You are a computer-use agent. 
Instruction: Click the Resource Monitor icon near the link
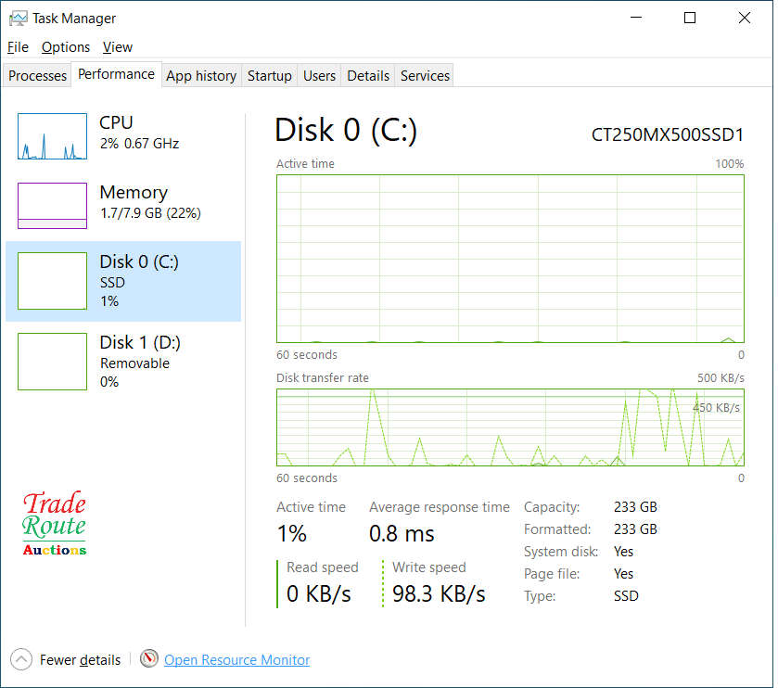click(149, 658)
